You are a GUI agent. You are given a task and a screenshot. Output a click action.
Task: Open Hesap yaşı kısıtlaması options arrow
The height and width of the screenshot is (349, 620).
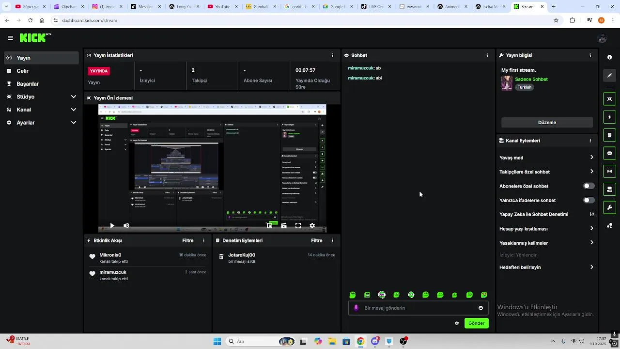click(x=592, y=229)
